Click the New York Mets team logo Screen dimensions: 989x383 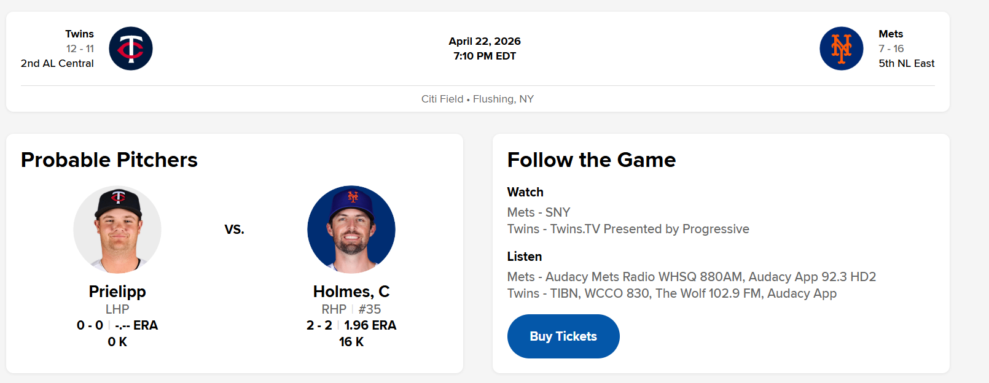click(841, 48)
